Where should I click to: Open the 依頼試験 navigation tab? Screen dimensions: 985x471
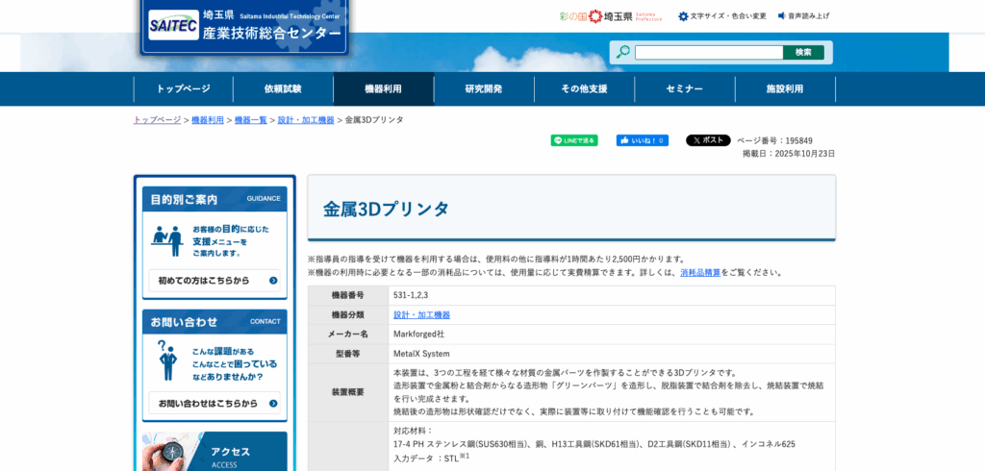(283, 89)
